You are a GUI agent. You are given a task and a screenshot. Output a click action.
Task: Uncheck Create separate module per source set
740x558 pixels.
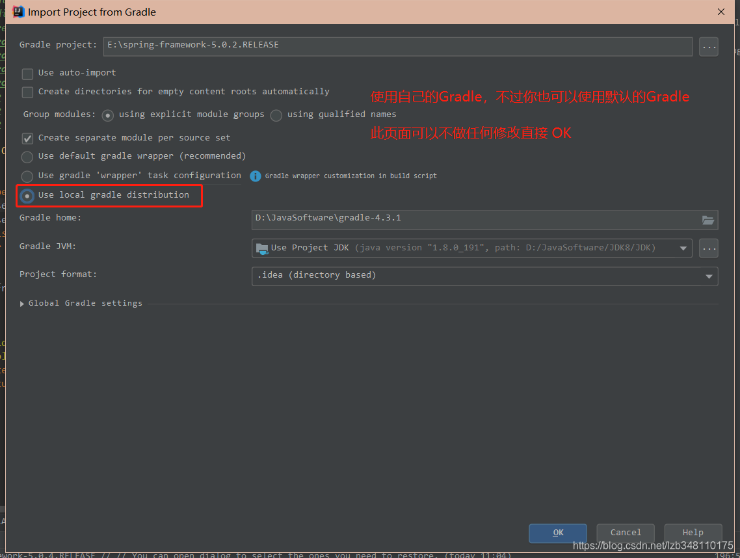tap(27, 139)
